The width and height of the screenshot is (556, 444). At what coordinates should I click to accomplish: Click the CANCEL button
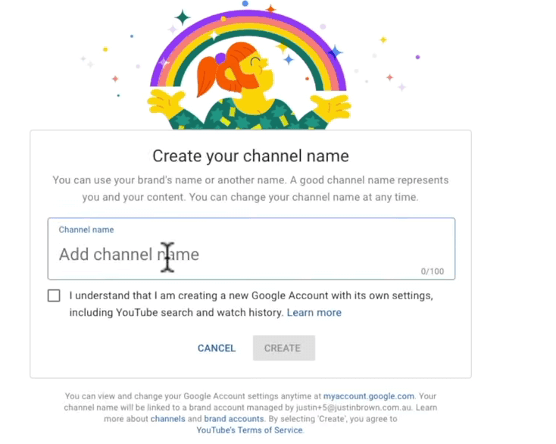[x=217, y=348]
